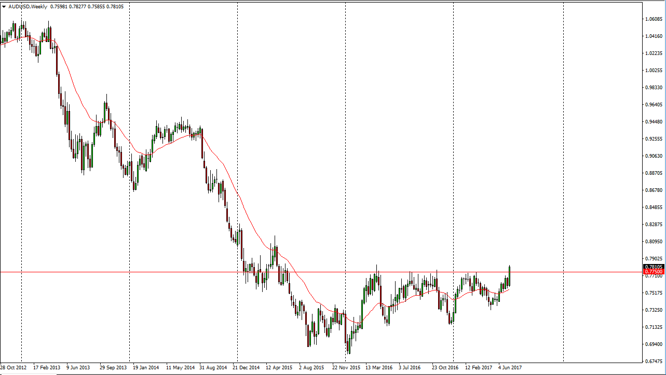Click the 21 Dec 2014 date label
This screenshot has height=375, width=666.
[246, 368]
